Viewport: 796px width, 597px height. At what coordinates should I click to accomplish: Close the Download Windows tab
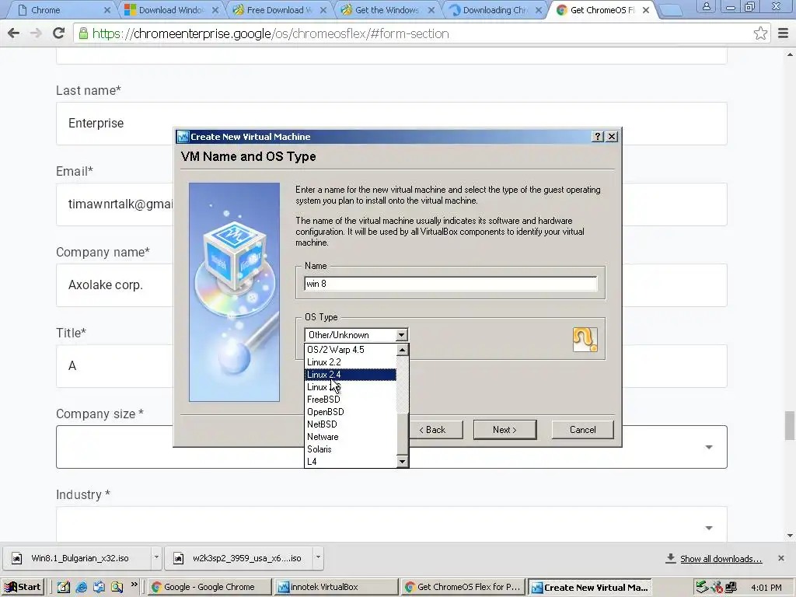coord(215,9)
